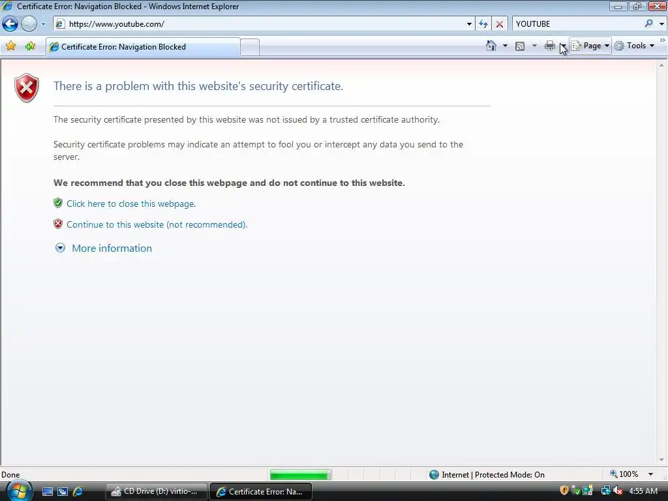Open the network connection tray icon
Viewport: 668px width, 501px height.
605,491
